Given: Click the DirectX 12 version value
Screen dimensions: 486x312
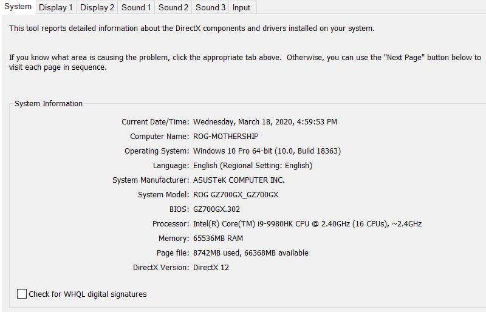Looking at the screenshot, I should [211, 267].
